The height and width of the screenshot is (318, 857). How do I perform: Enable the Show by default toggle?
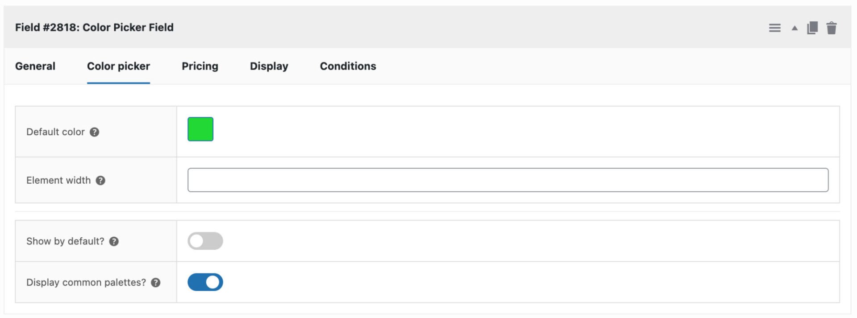[205, 241]
